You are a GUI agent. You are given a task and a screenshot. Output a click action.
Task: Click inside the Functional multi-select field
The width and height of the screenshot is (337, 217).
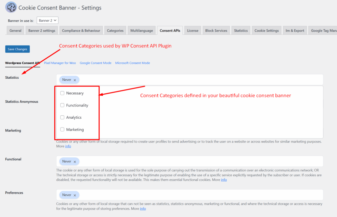[x=190, y=161]
